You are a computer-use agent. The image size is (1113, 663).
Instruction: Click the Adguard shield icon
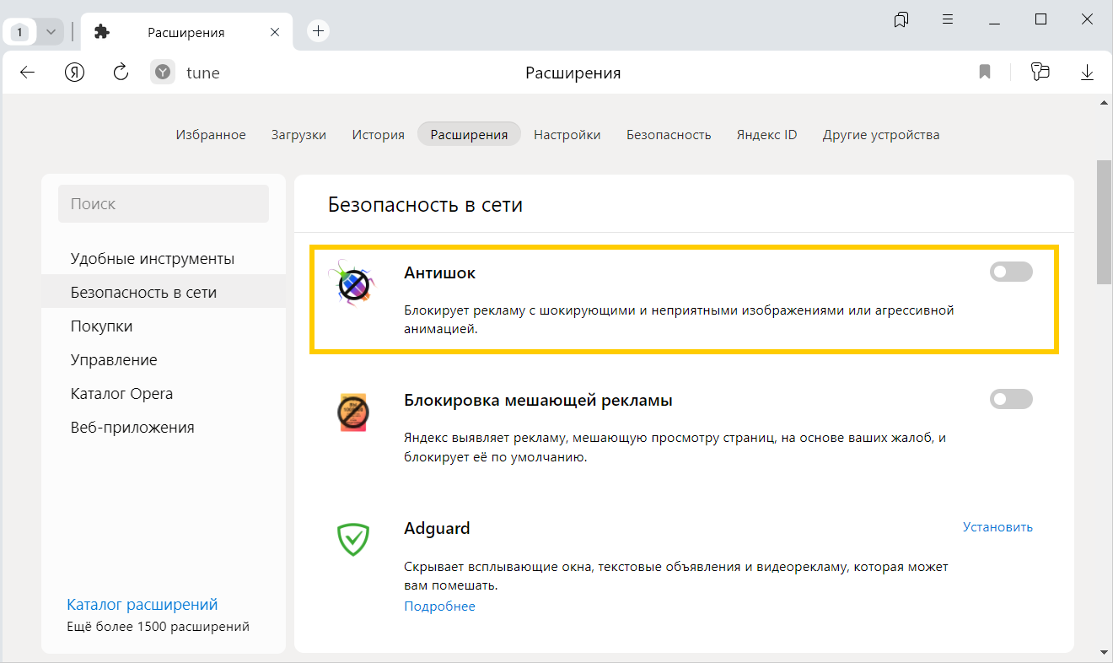click(x=353, y=538)
